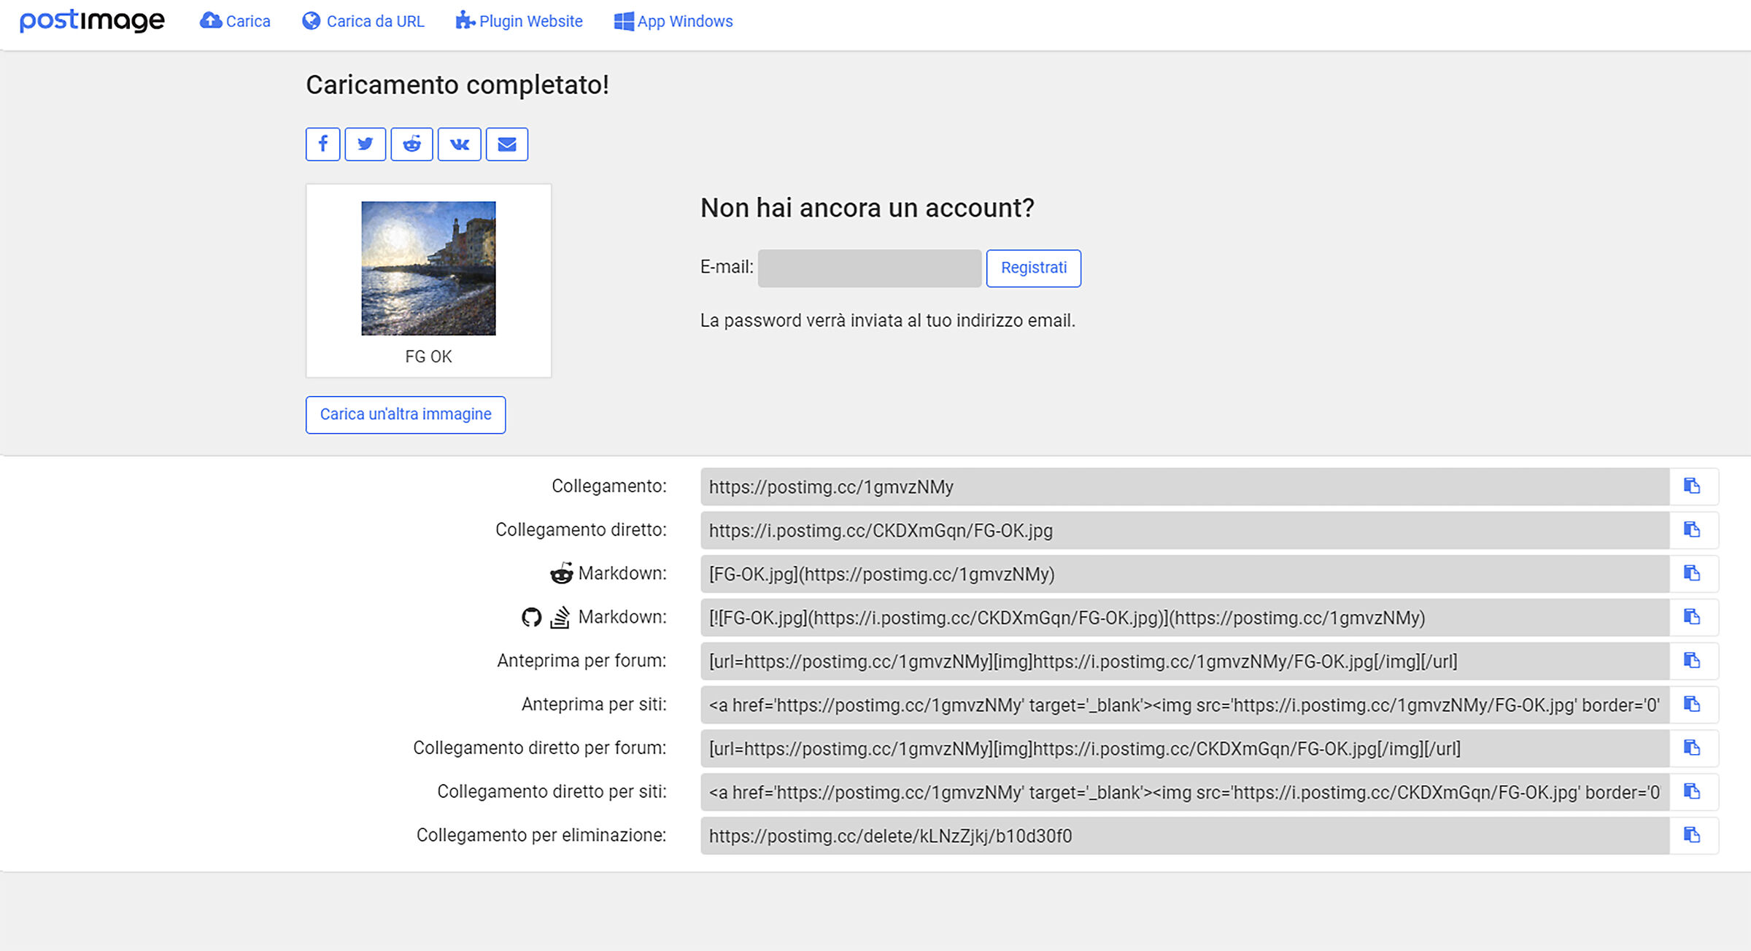Share upload on Facebook

(322, 144)
